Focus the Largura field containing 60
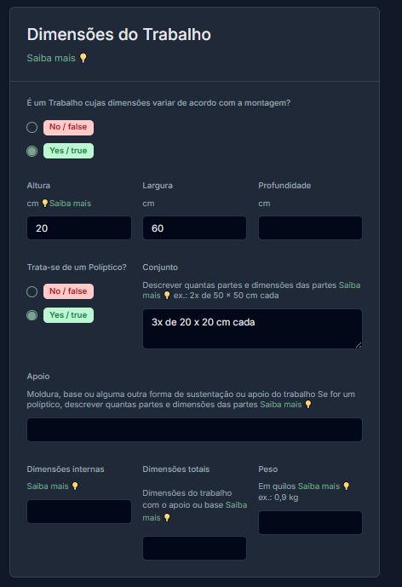Screen dimensions: 402x587 point(194,228)
